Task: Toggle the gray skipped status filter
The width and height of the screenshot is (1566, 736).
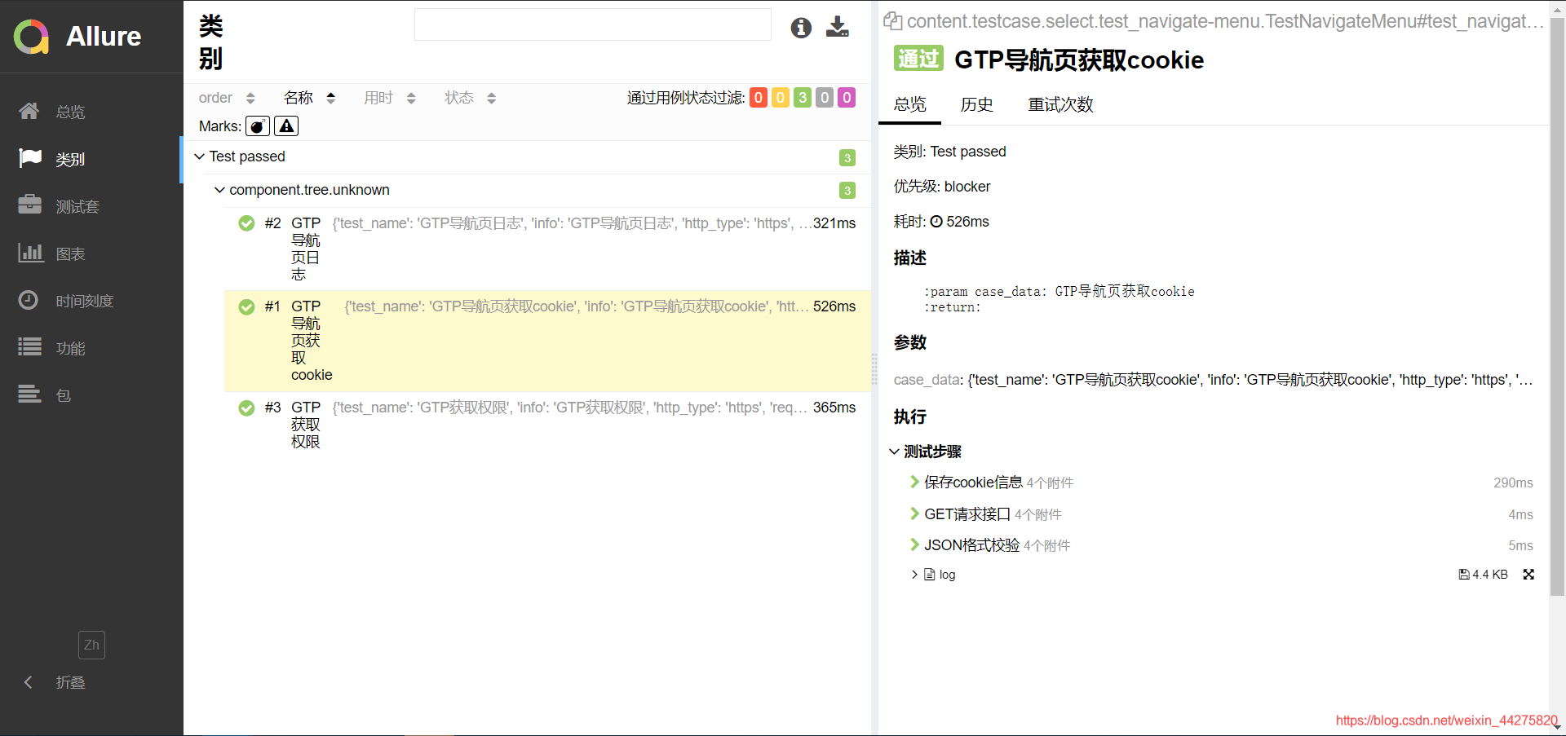Action: point(825,98)
